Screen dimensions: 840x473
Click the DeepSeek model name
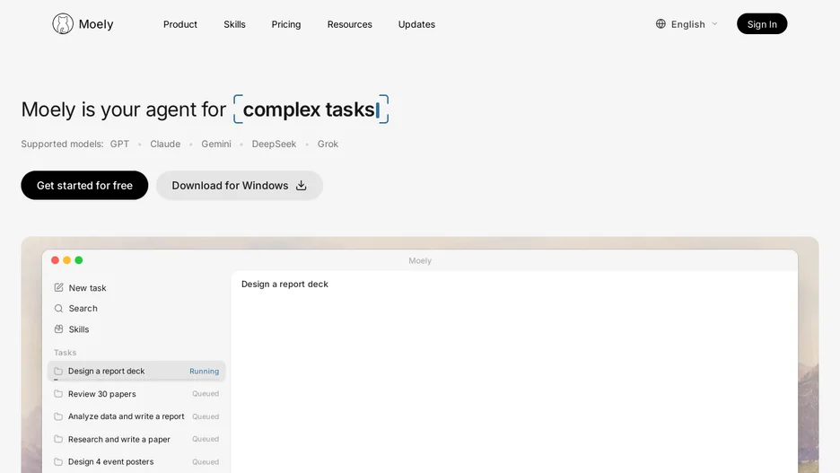point(274,145)
